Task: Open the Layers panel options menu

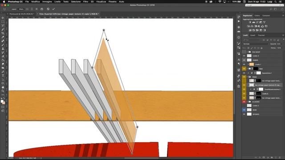Action: (283, 35)
